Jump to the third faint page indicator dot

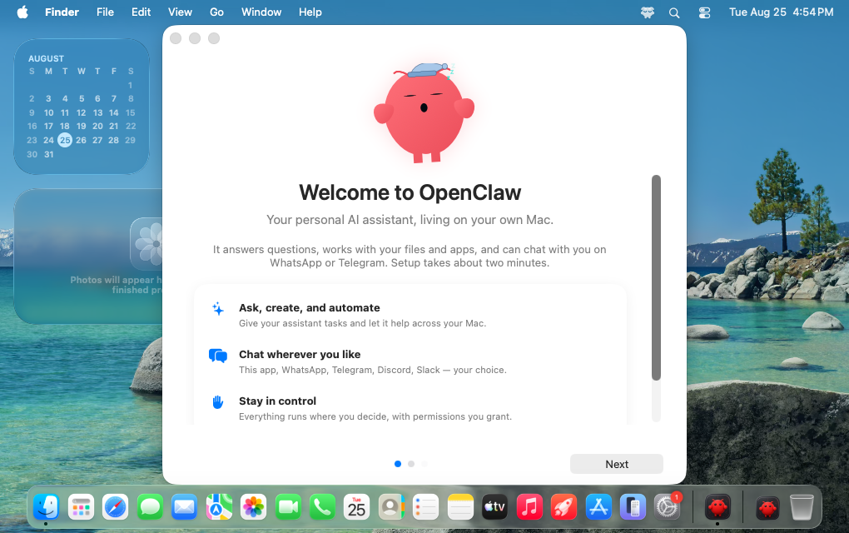pos(424,464)
